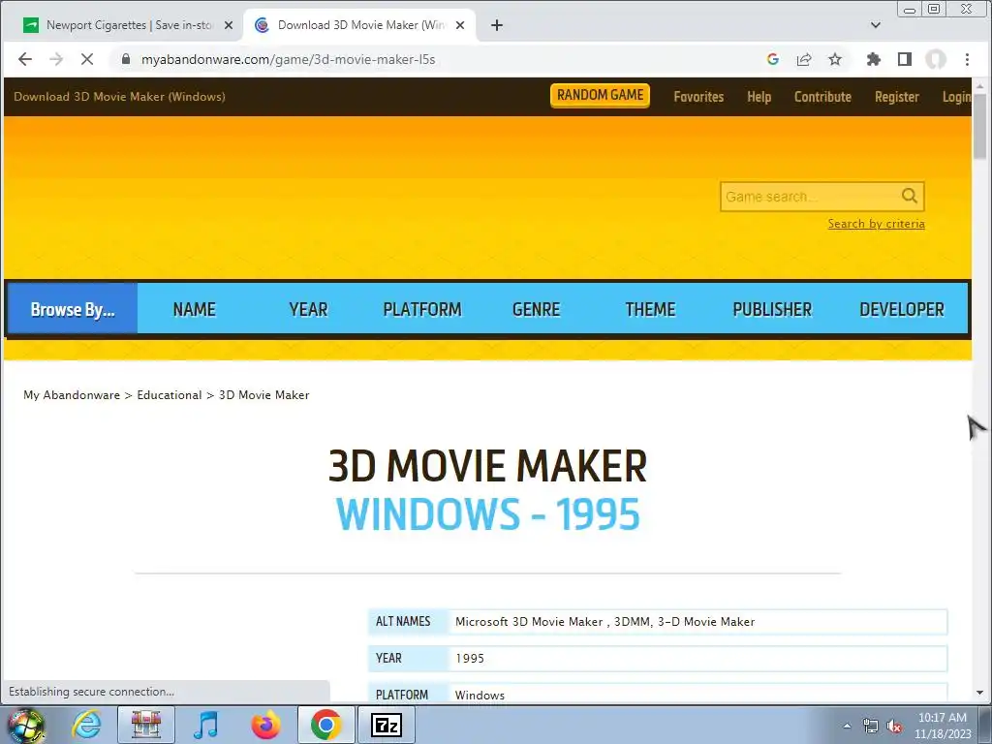
Task: Click the address bar URL
Action: pos(288,59)
